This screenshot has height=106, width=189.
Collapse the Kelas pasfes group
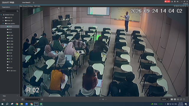click(3, 24)
